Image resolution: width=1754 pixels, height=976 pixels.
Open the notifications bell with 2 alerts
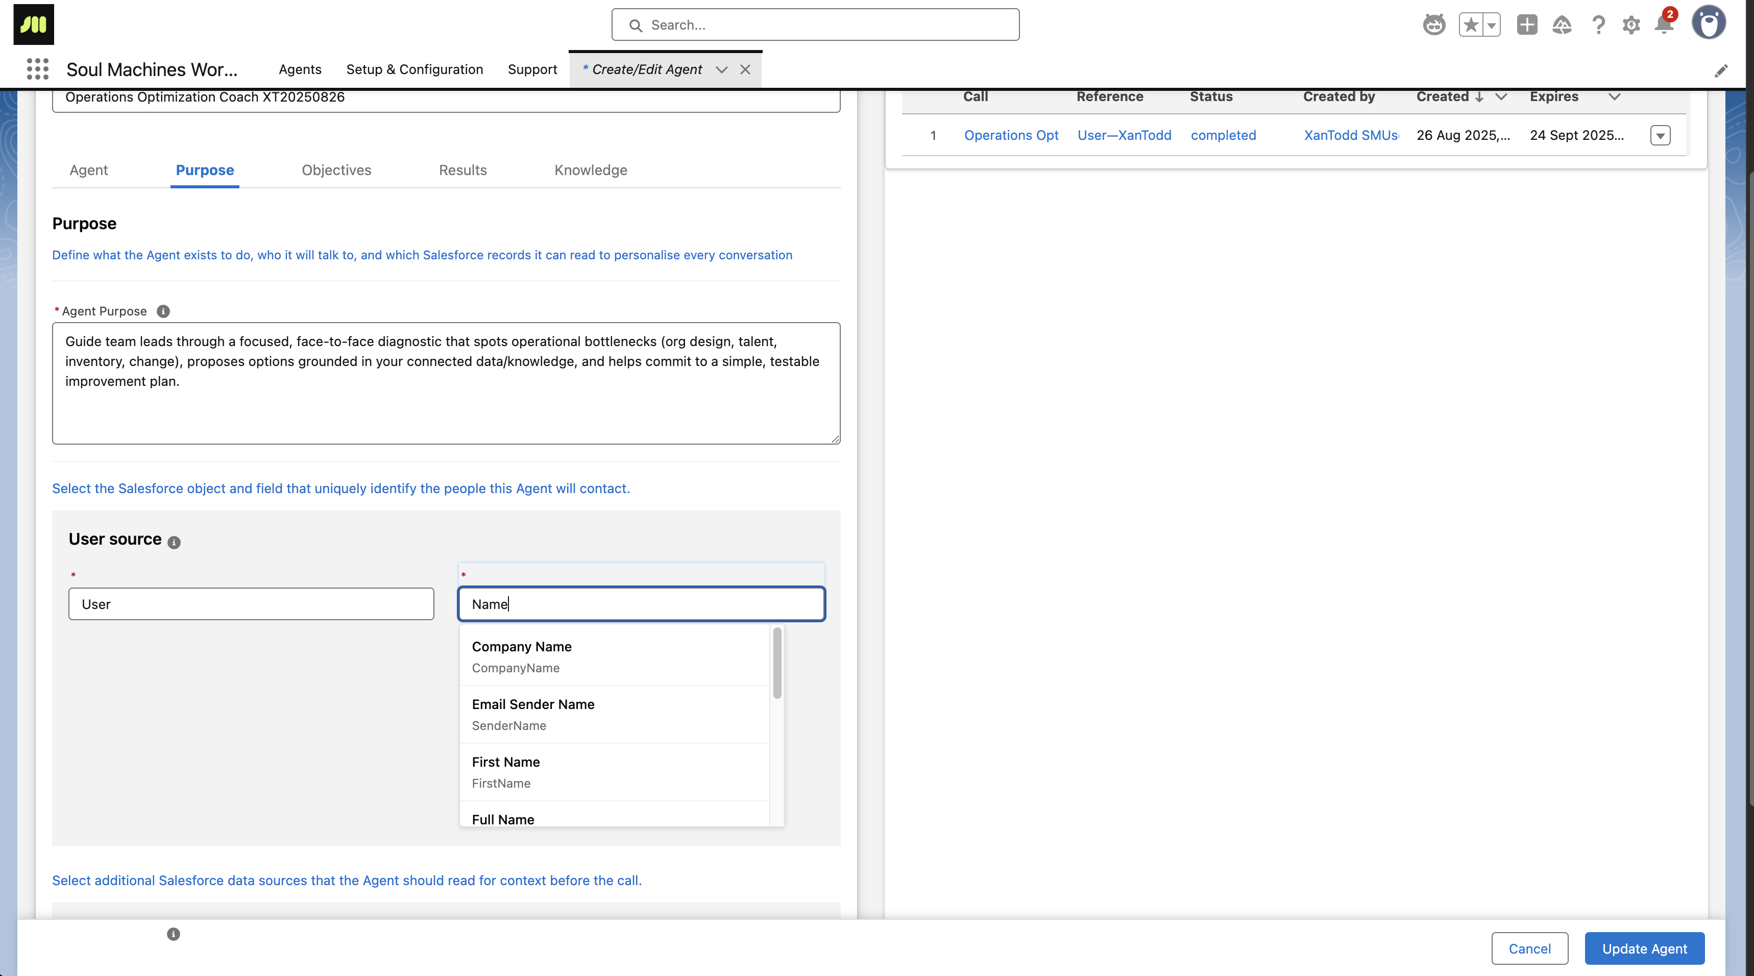[x=1664, y=25]
